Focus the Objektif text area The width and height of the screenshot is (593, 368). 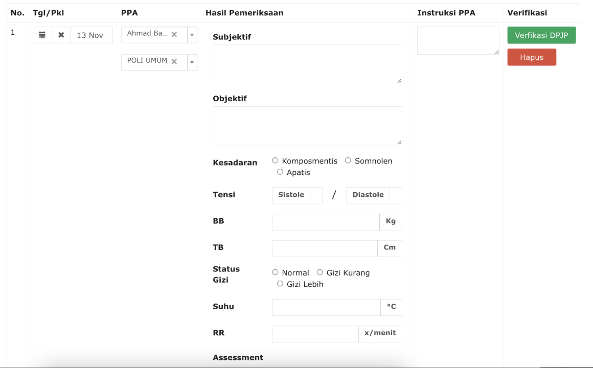coord(307,126)
